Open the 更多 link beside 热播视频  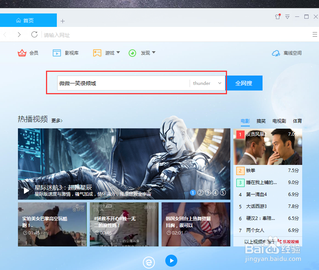[57, 121]
